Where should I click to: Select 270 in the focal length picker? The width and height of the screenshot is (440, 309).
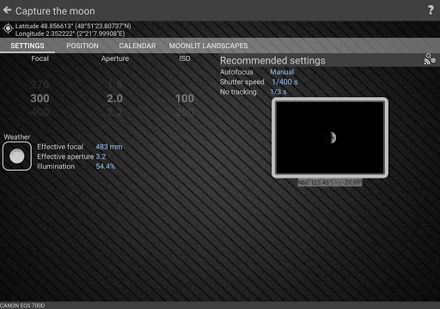(x=40, y=85)
